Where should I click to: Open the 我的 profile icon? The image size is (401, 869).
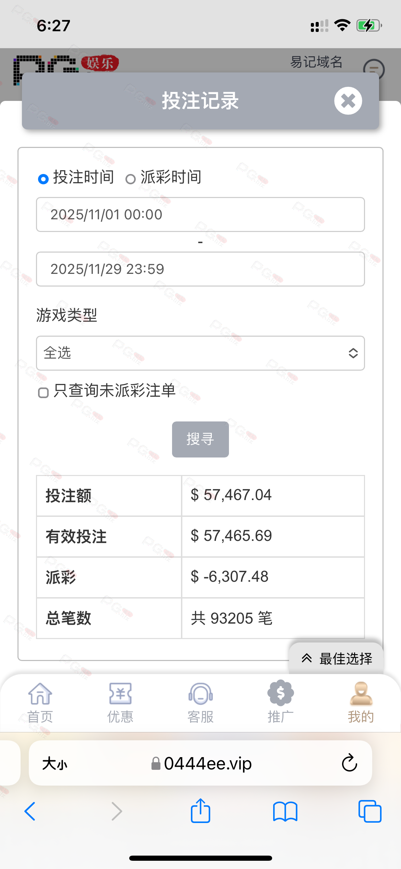[361, 693]
